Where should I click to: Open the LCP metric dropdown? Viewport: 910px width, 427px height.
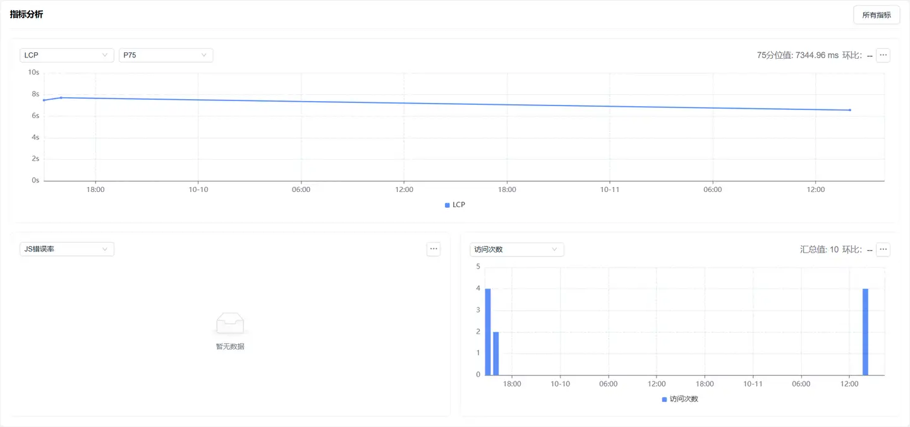[x=66, y=55]
